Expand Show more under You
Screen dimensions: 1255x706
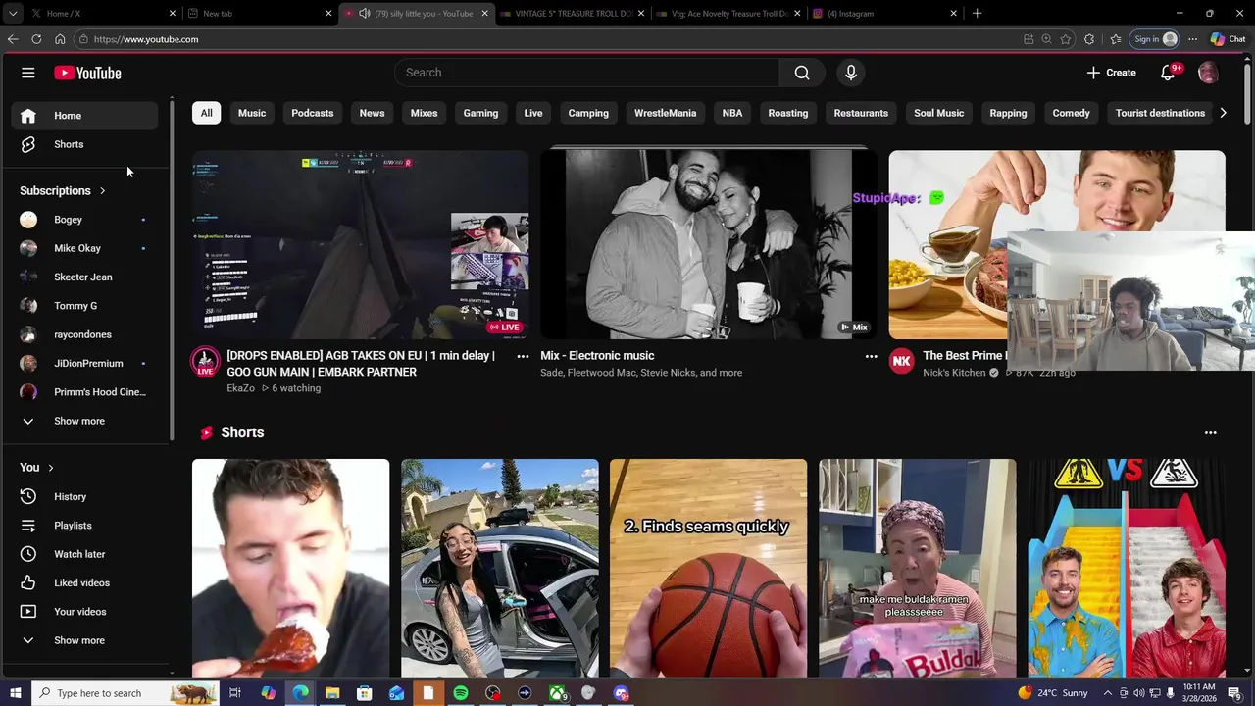[x=84, y=640]
